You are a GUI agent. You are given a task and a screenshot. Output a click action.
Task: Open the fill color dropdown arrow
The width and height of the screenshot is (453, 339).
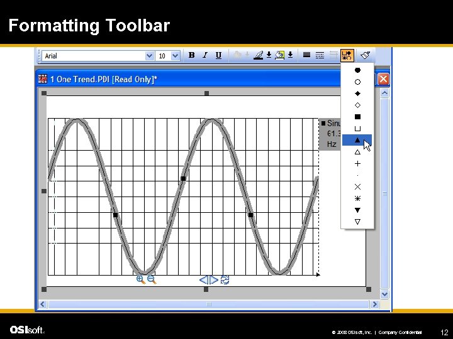(x=290, y=55)
